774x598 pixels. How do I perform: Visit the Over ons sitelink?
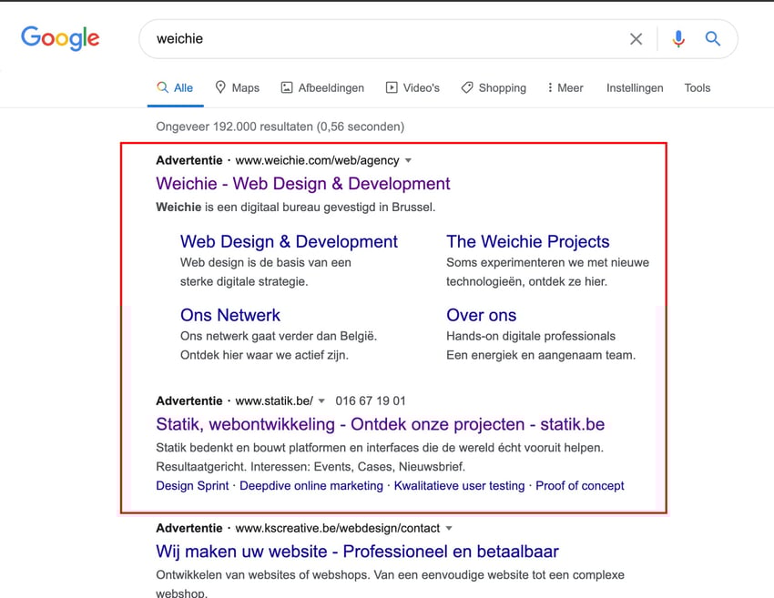click(482, 315)
